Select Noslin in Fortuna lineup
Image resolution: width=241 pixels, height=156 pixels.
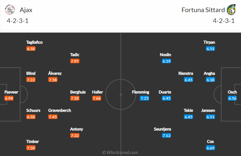point(165,55)
